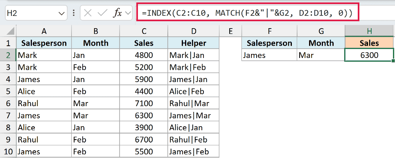Select column B header

tap(95, 31)
